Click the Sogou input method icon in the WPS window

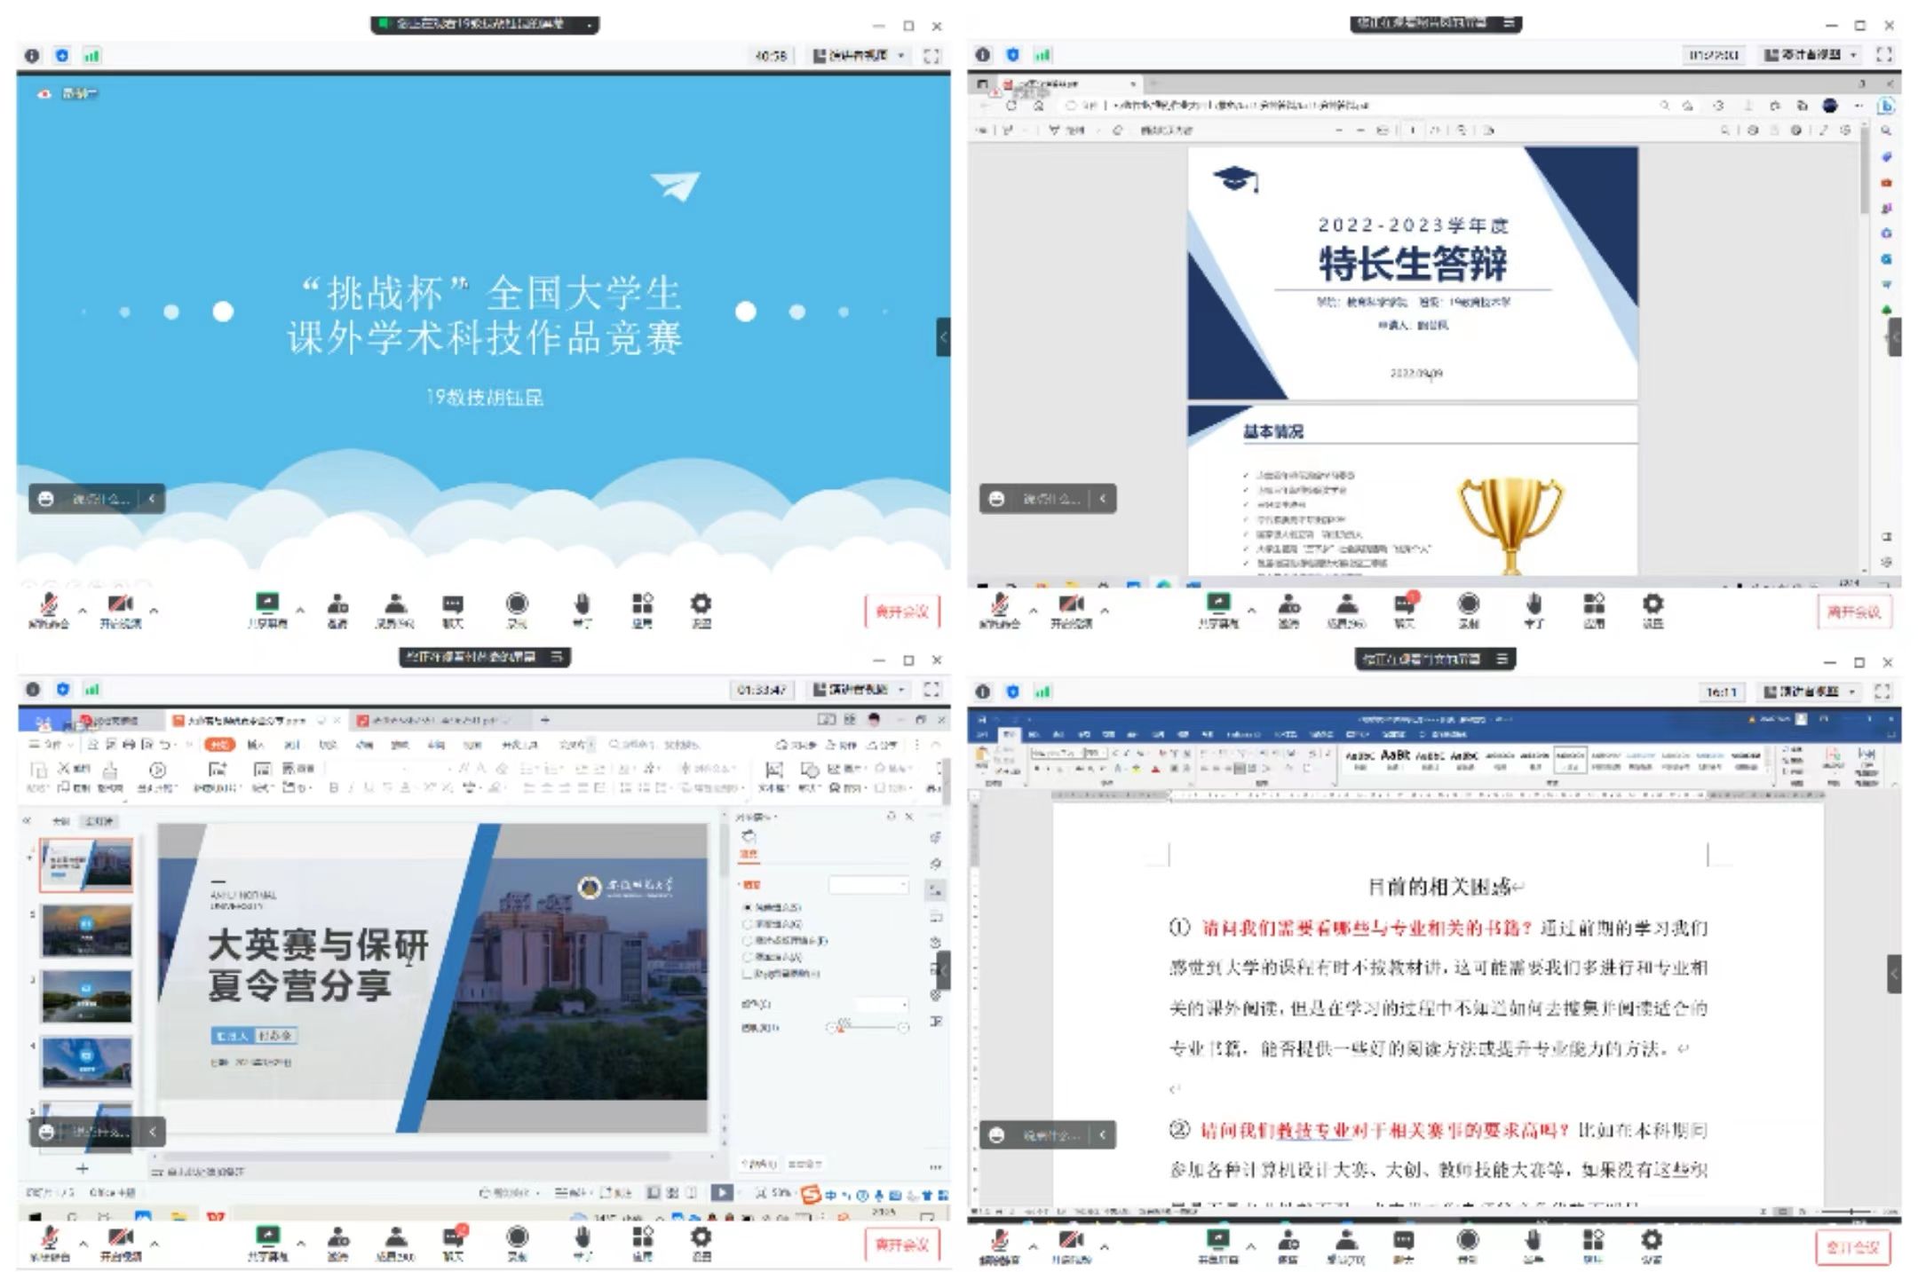pyautogui.click(x=810, y=1195)
